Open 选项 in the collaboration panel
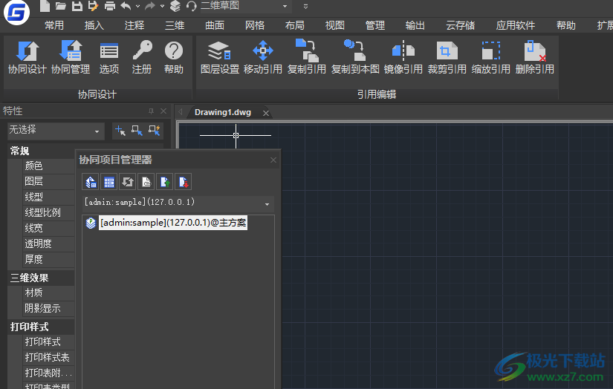The image size is (613, 389). coord(109,58)
